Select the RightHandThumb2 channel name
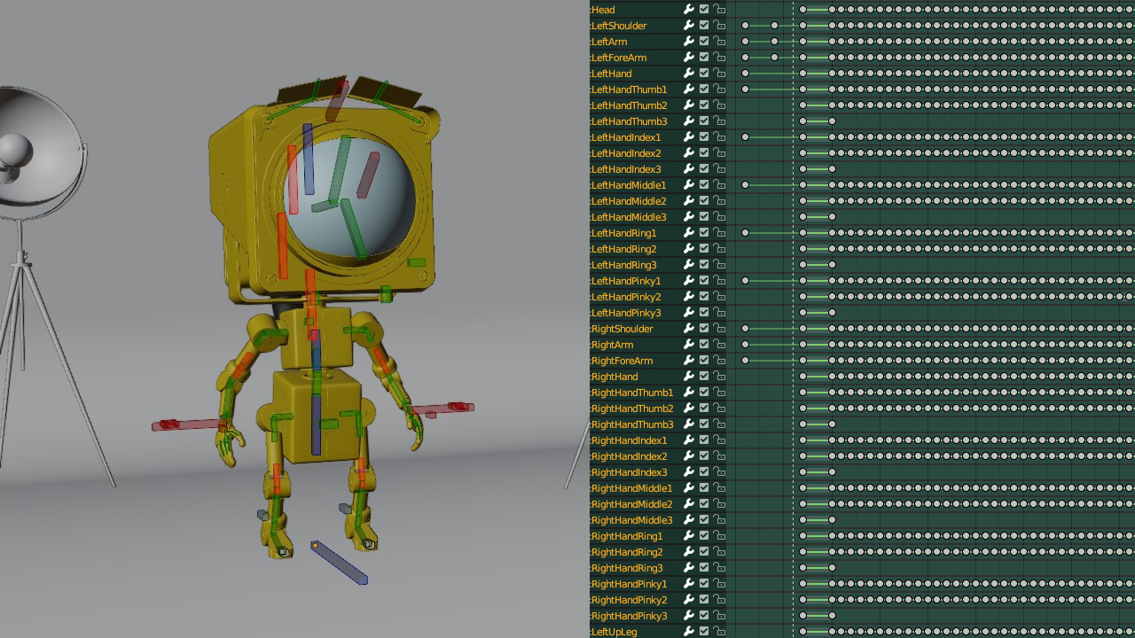The height and width of the screenshot is (638, 1135). [x=631, y=408]
